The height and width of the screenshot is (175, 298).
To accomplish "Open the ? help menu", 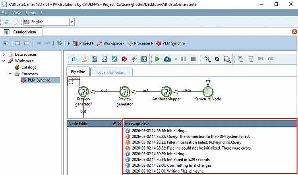I will click(41, 13).
